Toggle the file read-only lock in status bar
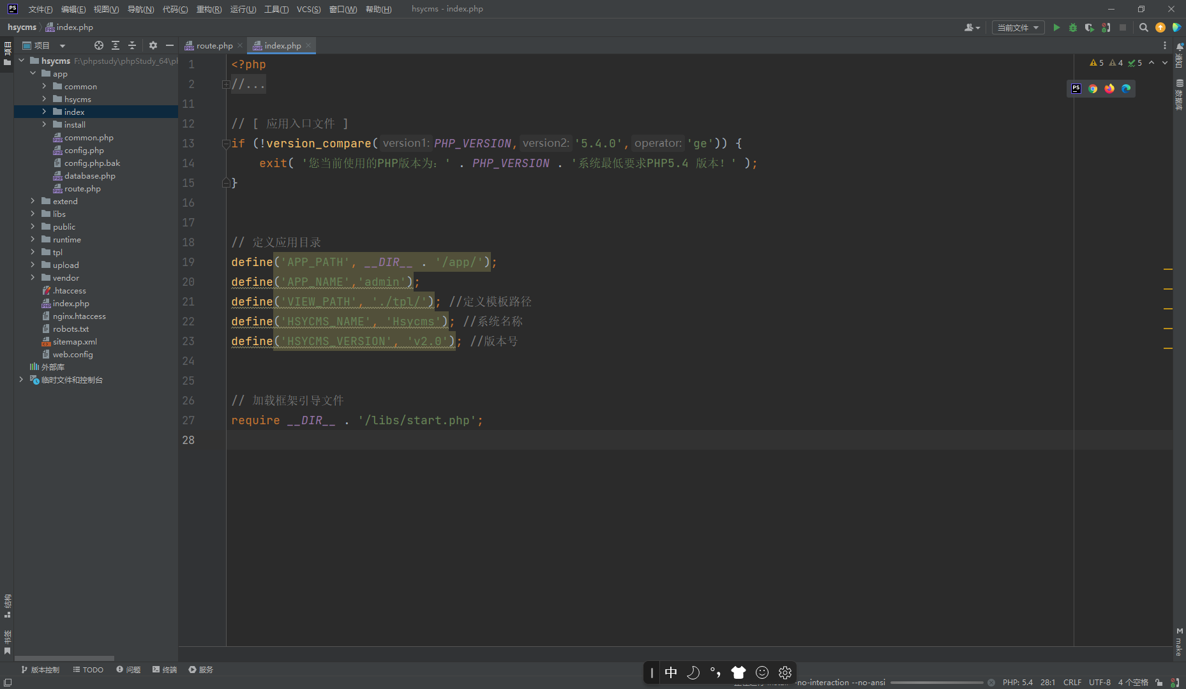Viewport: 1186px width, 689px height. [1159, 681]
